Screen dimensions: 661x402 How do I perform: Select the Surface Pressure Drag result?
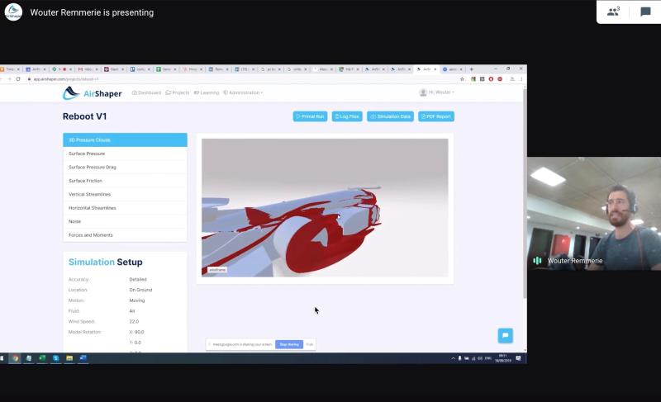[x=126, y=167]
